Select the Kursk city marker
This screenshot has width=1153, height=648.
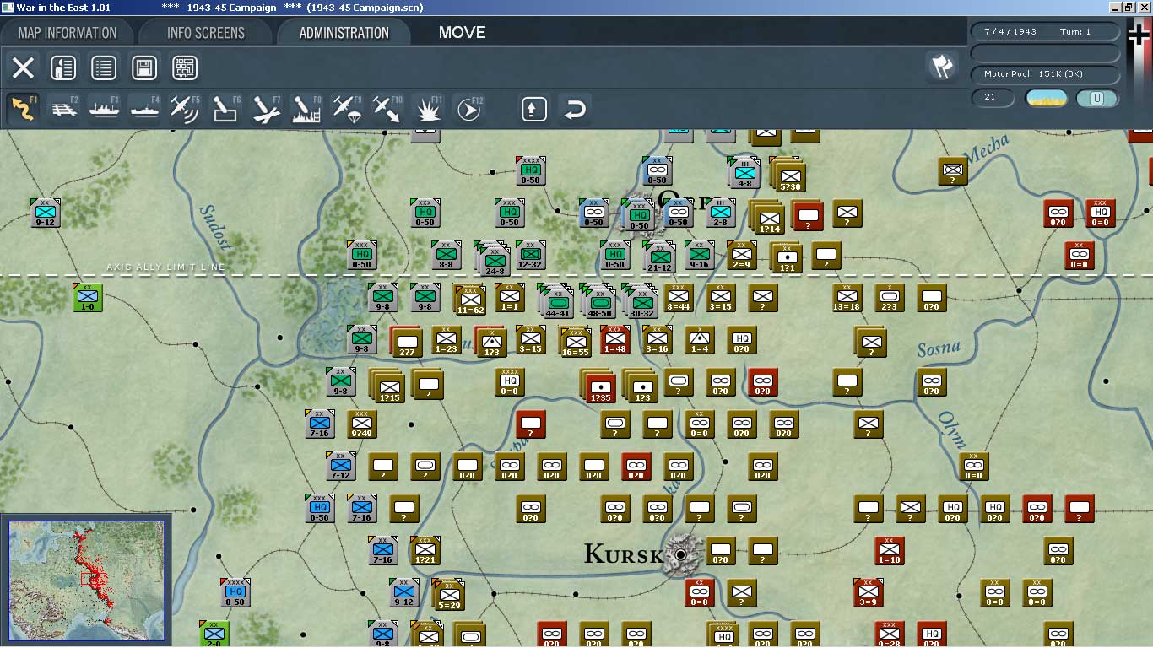point(680,554)
